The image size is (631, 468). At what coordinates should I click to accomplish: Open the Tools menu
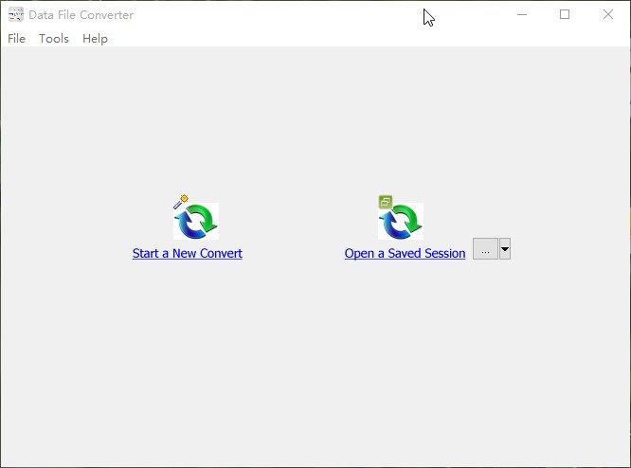(x=54, y=39)
